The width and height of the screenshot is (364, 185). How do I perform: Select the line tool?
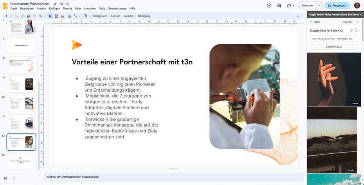pyautogui.click(x=75, y=16)
